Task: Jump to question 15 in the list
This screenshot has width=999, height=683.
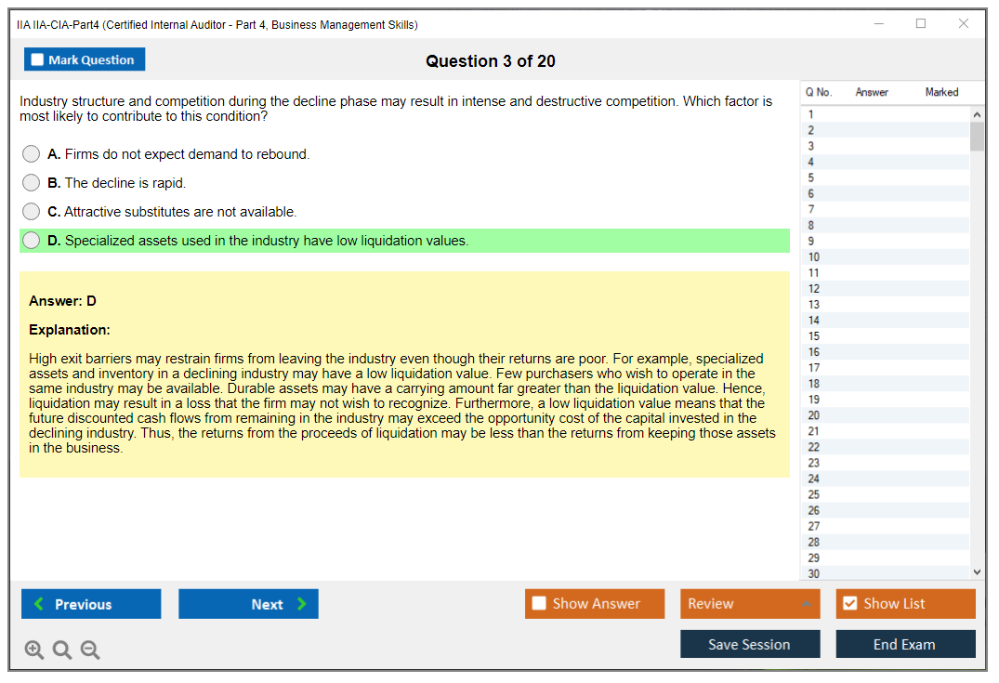Action: click(814, 336)
